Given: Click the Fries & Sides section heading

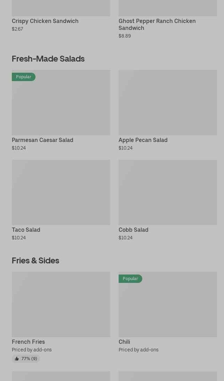Looking at the screenshot, I should pos(35,260).
